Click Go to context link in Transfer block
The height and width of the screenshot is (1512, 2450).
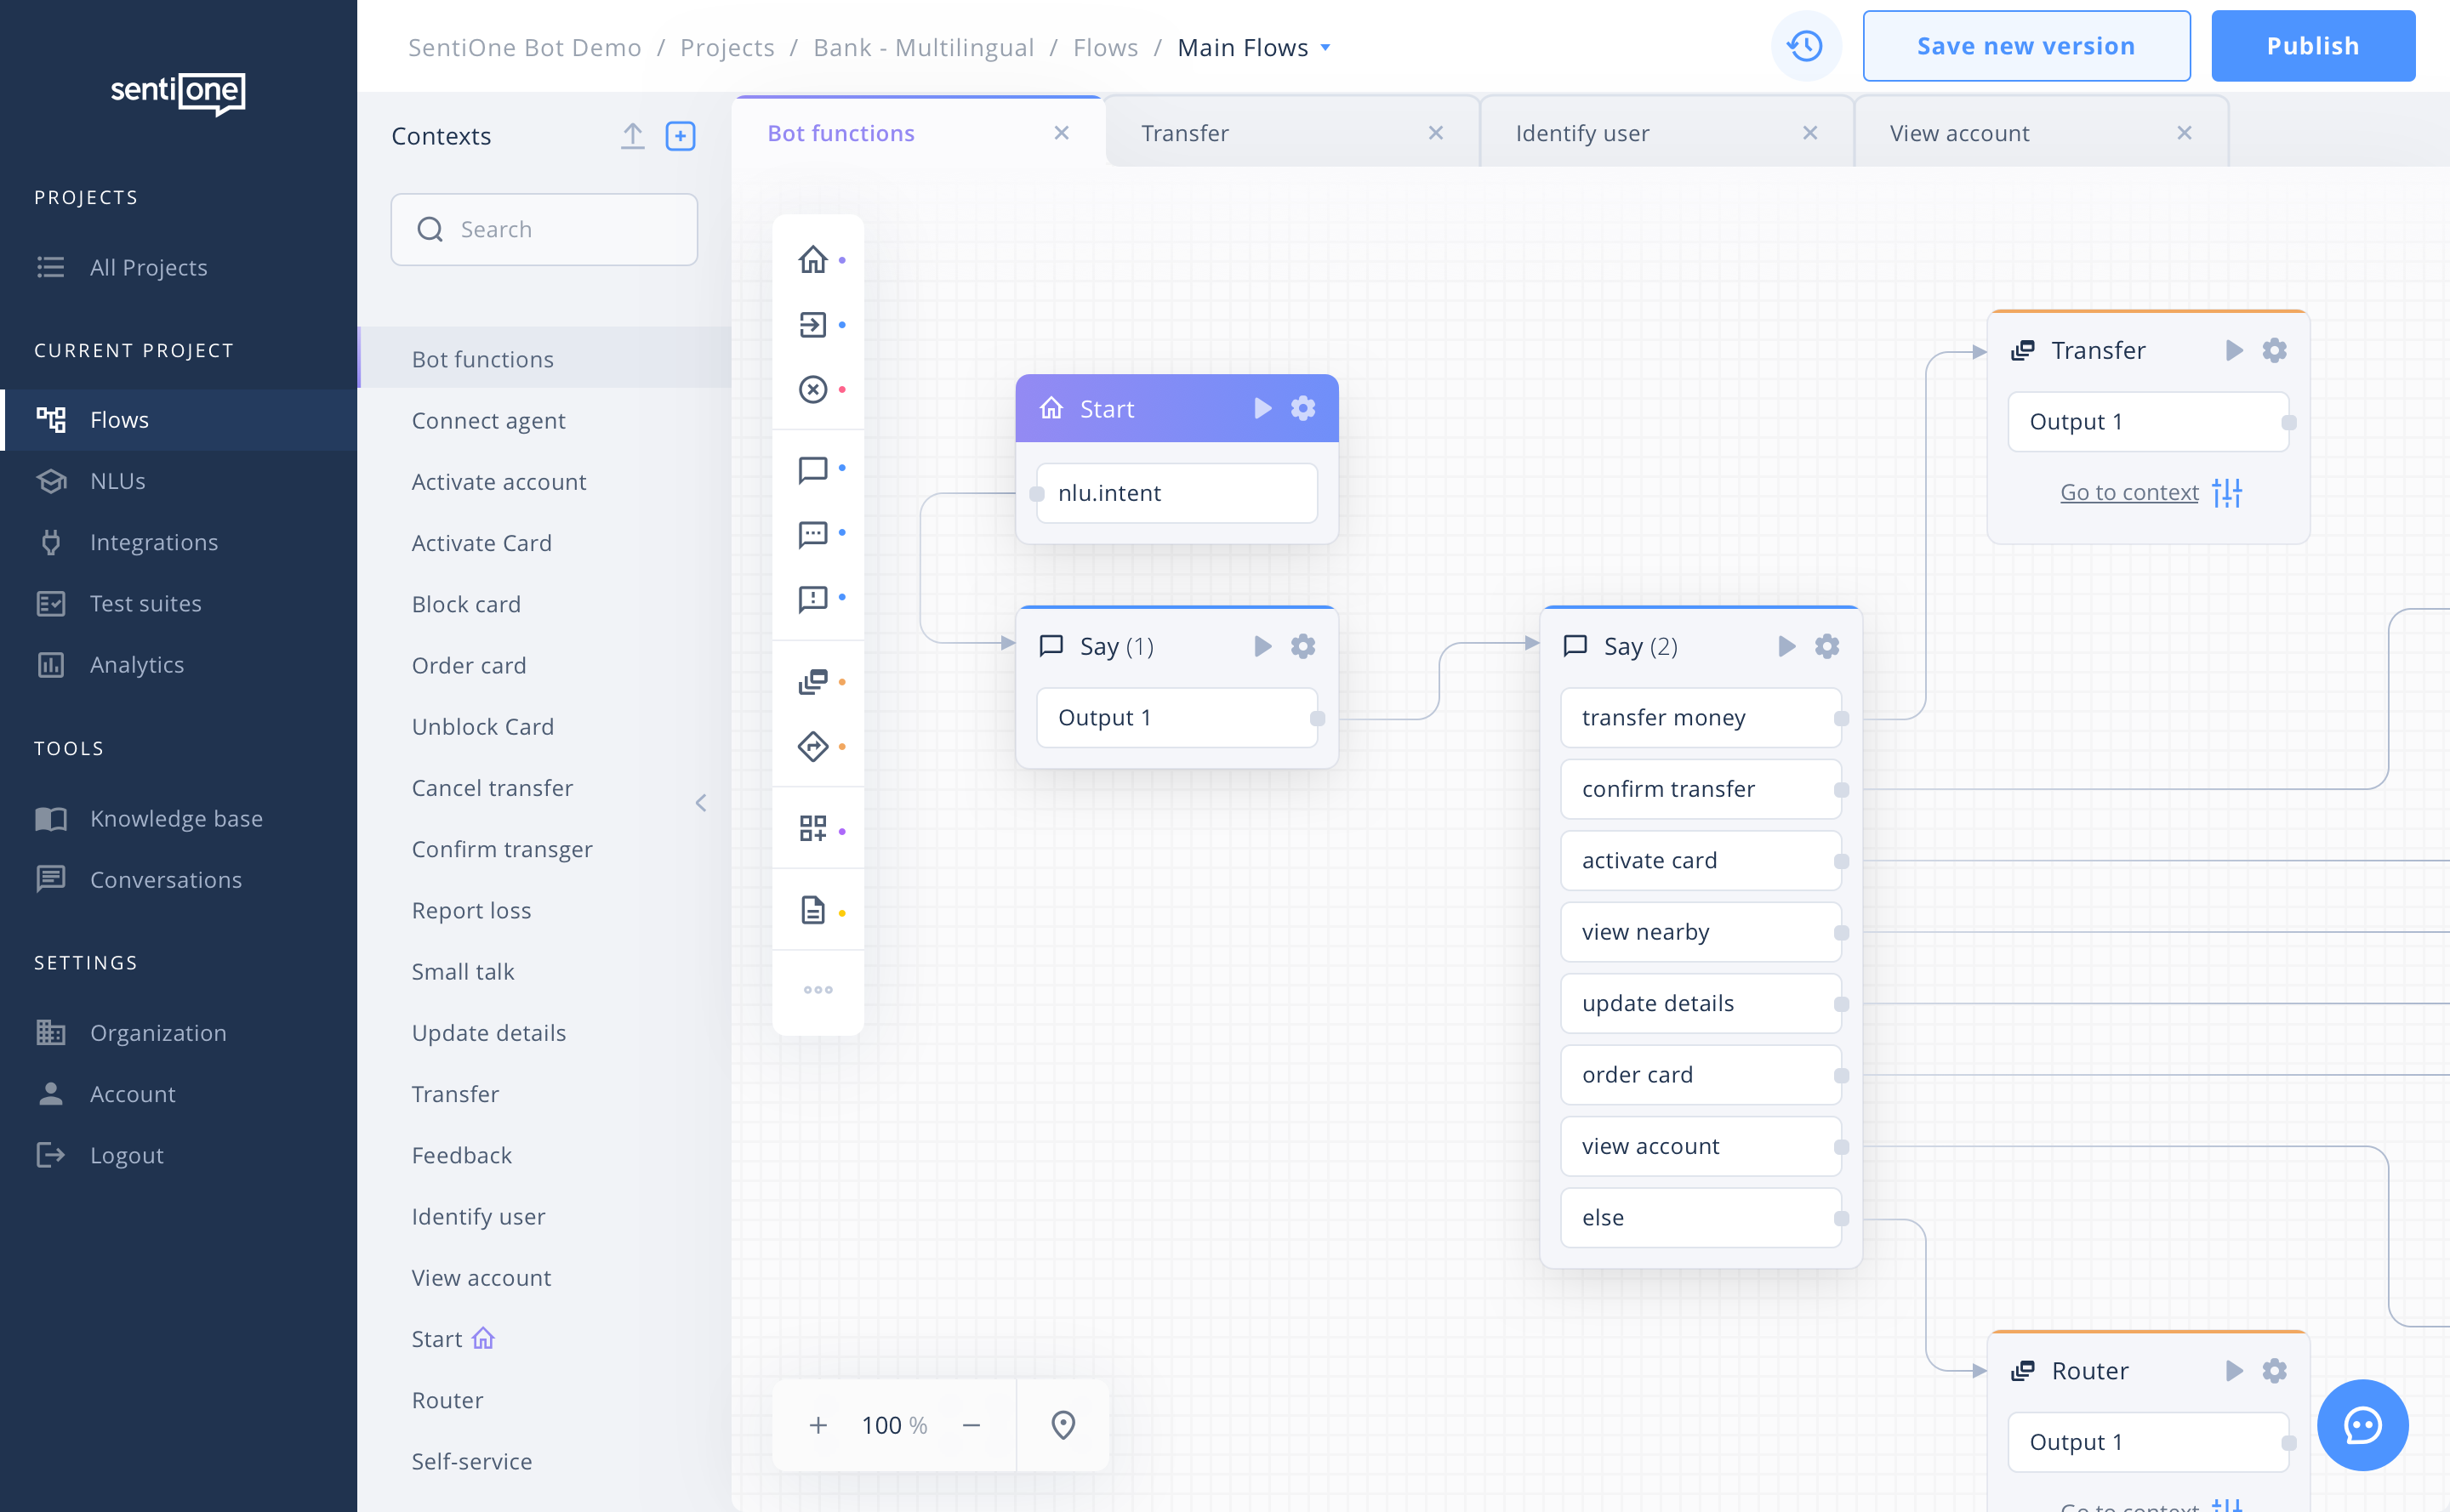(x=2129, y=492)
